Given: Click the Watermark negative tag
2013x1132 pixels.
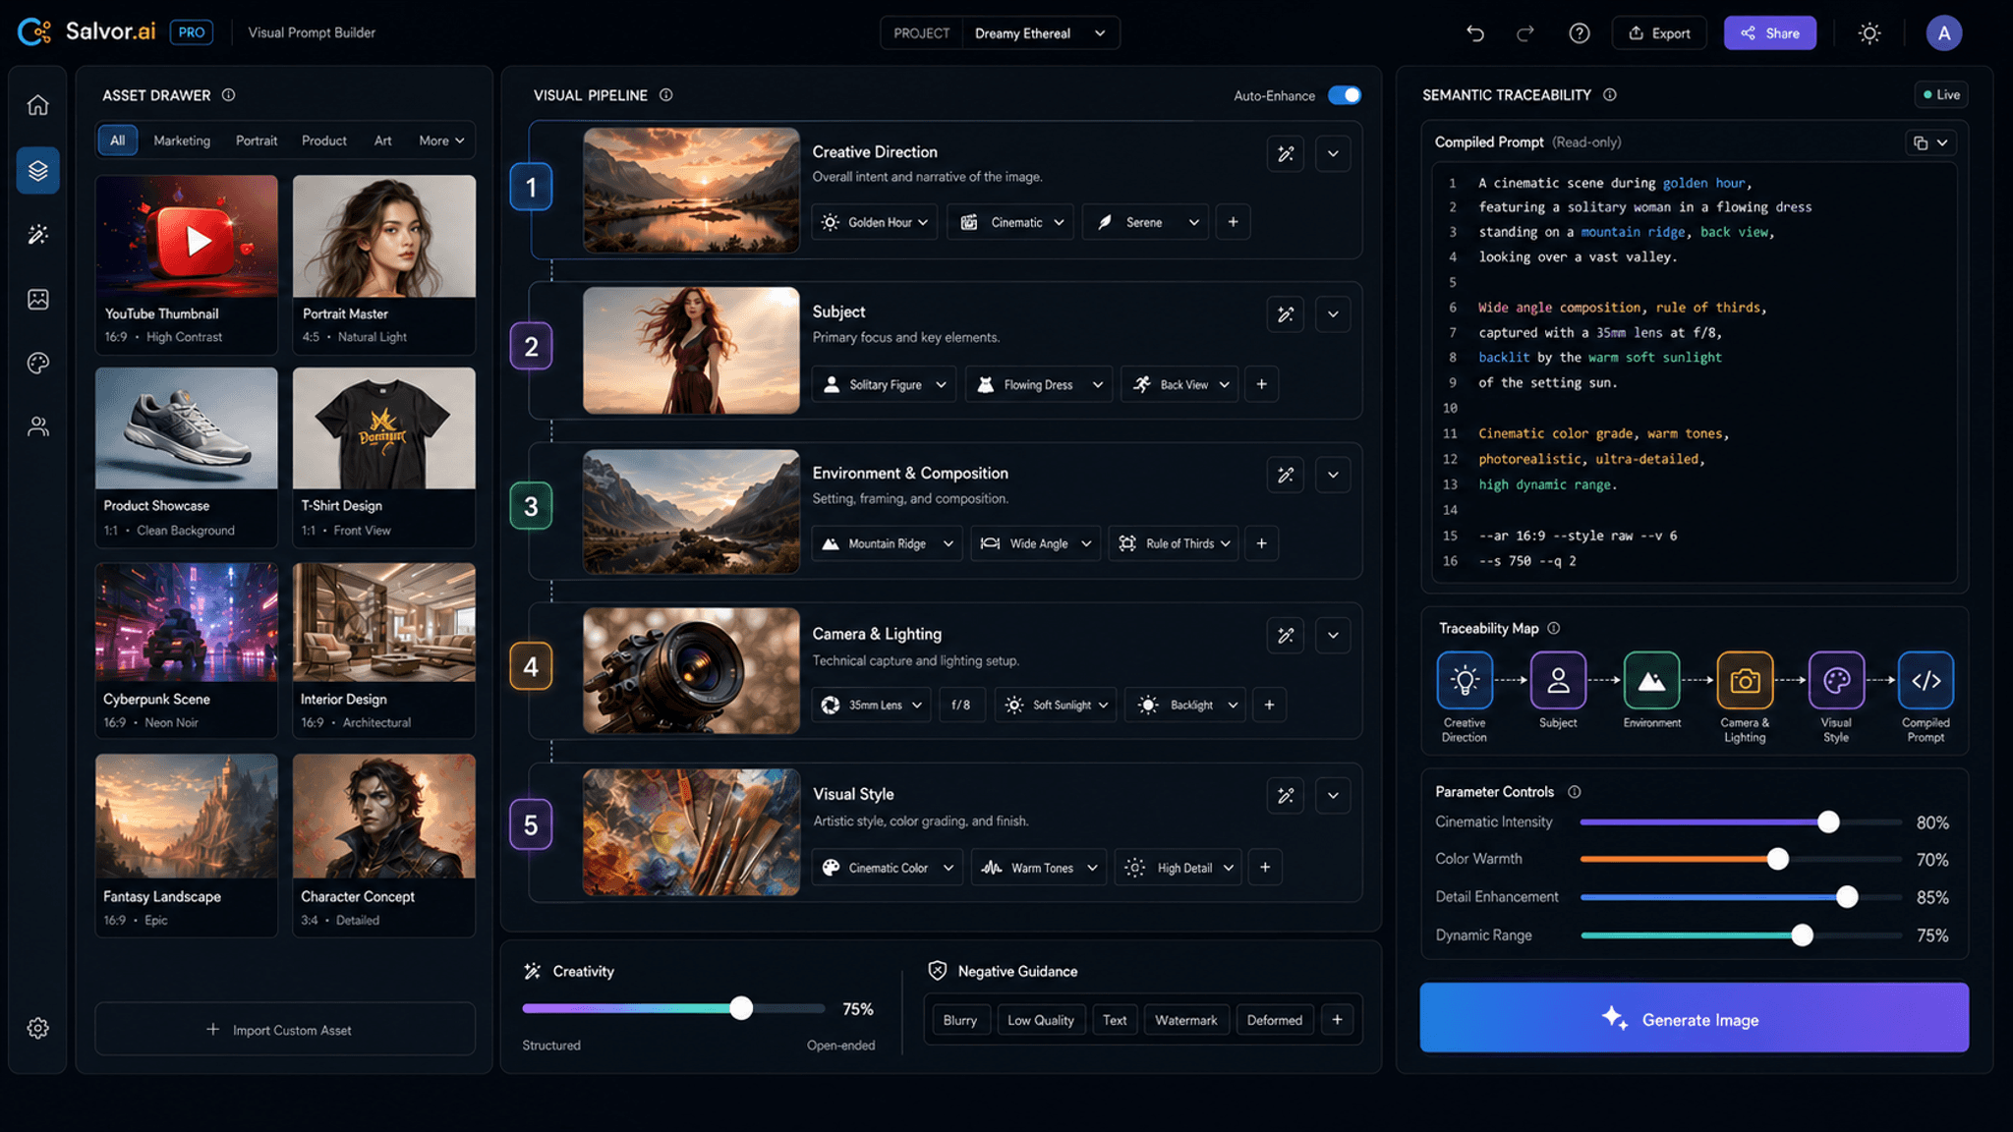Looking at the screenshot, I should (x=1185, y=1020).
